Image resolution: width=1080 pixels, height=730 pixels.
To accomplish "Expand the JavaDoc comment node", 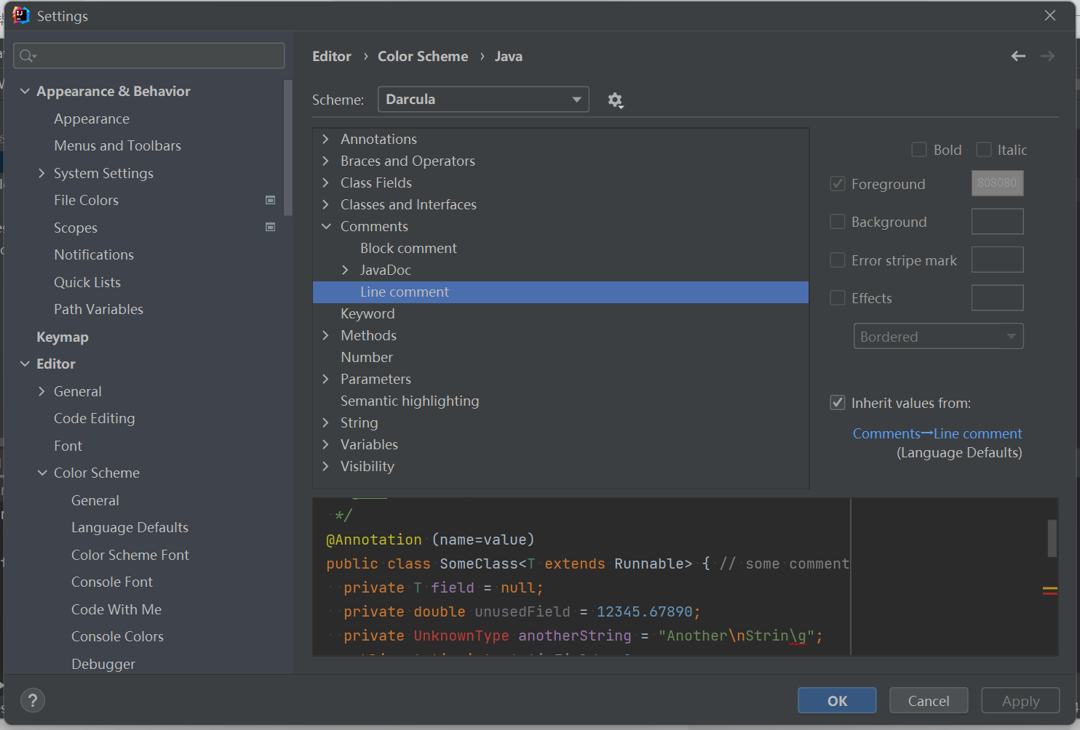I will click(x=346, y=270).
